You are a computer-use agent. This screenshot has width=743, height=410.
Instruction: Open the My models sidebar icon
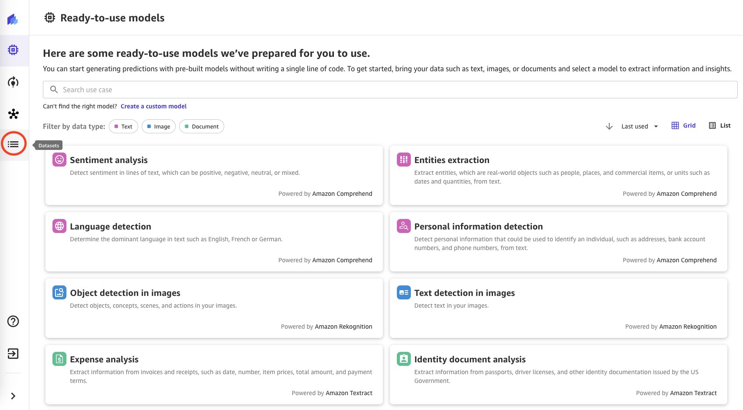[x=13, y=82]
